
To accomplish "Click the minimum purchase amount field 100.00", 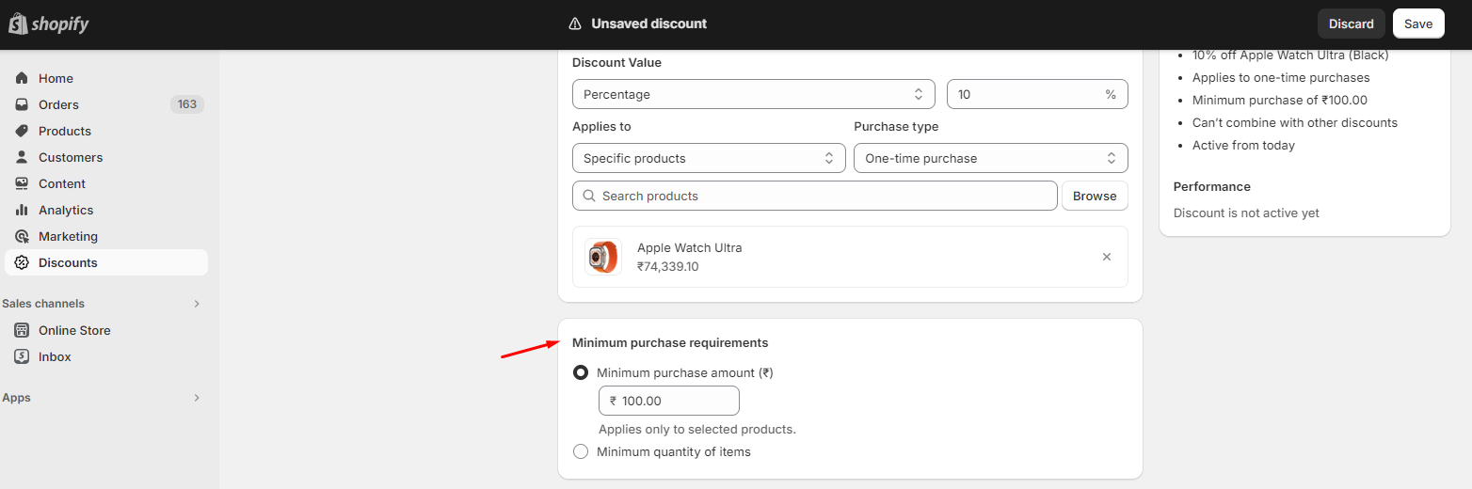I will click(x=669, y=401).
